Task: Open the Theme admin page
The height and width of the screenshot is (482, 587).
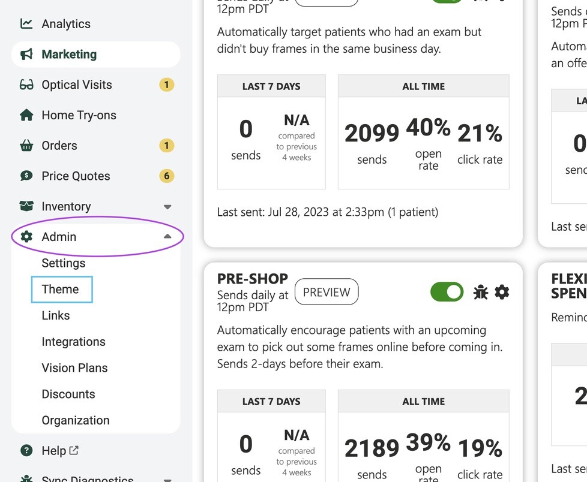Action: click(x=60, y=290)
